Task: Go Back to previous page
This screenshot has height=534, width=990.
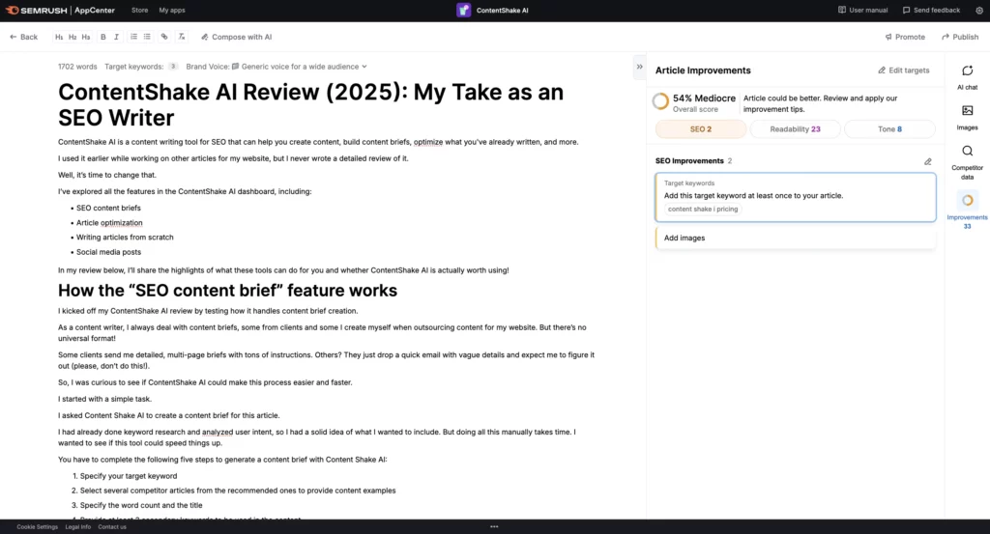Action: point(24,38)
